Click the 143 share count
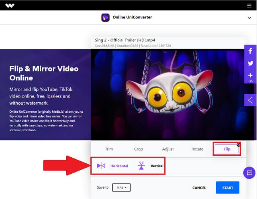Screen dimensions: 257x199 tap(250, 81)
